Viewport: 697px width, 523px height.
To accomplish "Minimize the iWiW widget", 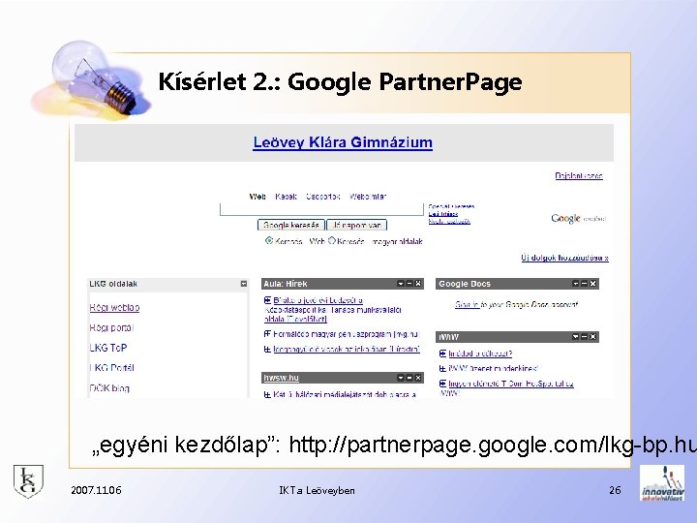I will coord(584,337).
